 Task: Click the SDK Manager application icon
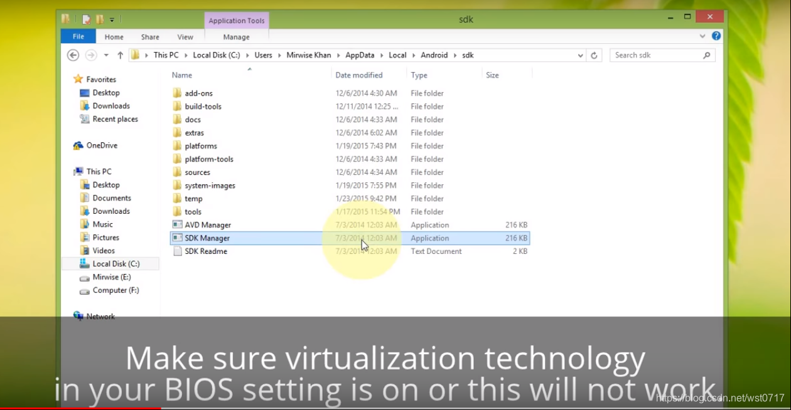(x=177, y=238)
